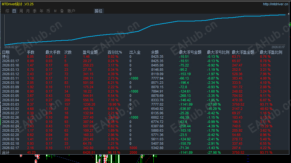Click the 18.90 % percentage cell
This screenshot has height=163, width=291.
(114, 104)
